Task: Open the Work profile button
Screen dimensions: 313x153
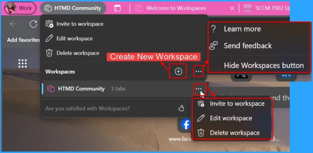Action: [x=20, y=8]
